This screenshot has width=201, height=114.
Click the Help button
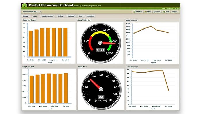pyautogui.click(x=166, y=12)
